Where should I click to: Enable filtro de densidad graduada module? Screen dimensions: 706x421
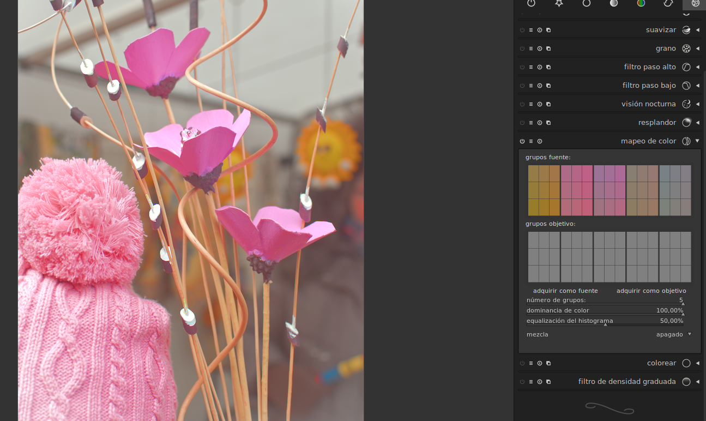point(522,382)
